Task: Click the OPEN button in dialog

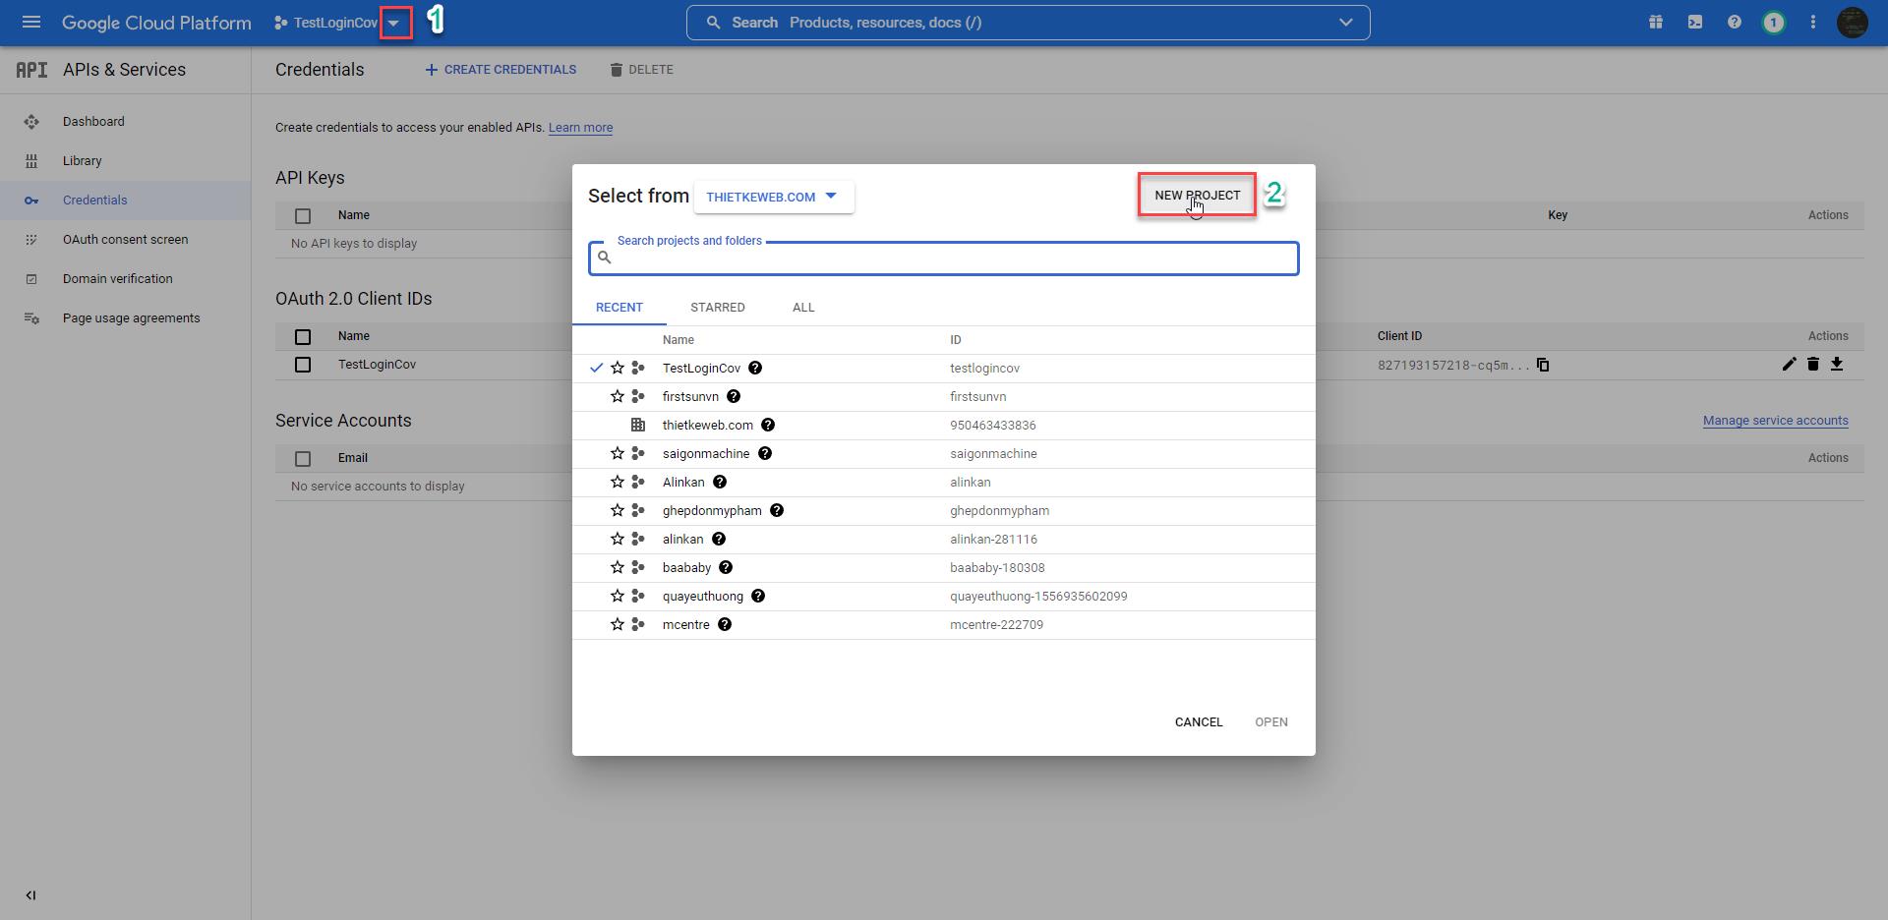Action: [x=1271, y=722]
